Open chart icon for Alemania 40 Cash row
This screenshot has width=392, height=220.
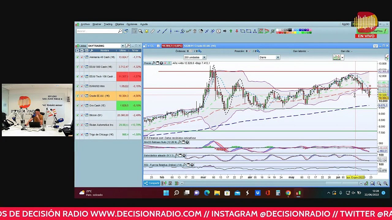86,57
